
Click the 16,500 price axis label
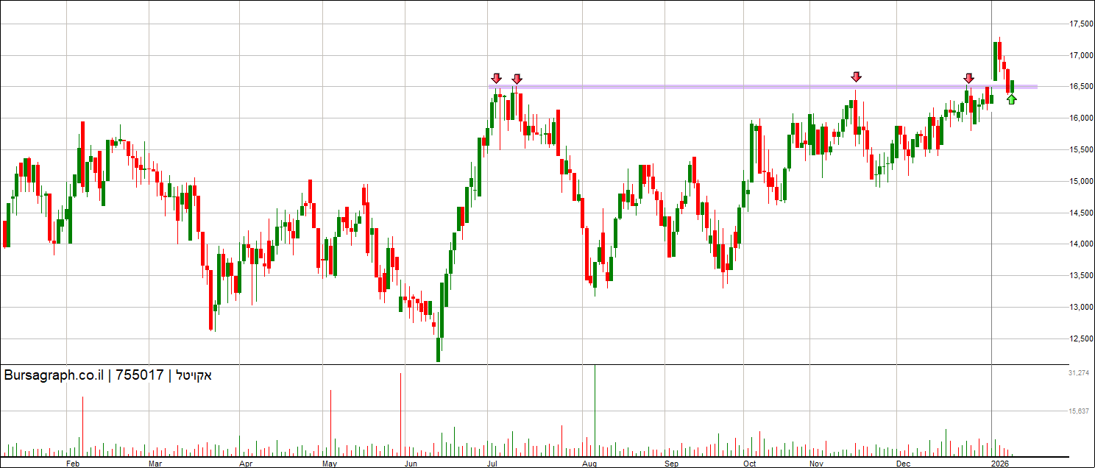point(1080,87)
